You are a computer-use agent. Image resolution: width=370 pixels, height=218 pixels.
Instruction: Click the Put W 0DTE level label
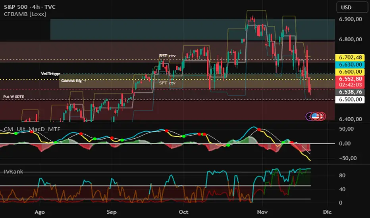(13, 97)
